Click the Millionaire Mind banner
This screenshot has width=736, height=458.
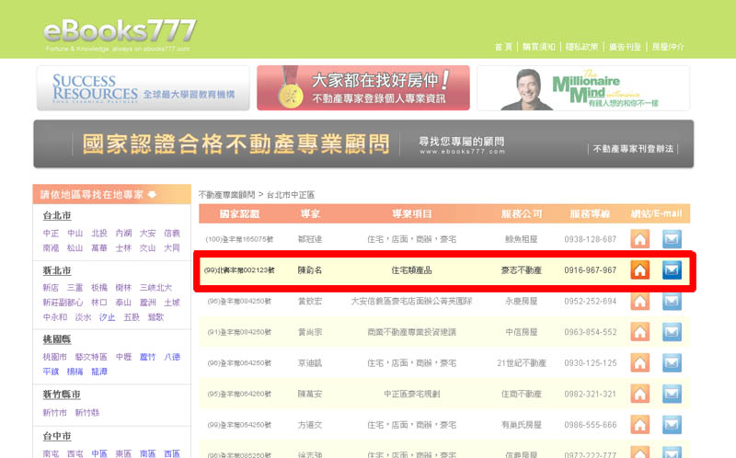point(583,88)
